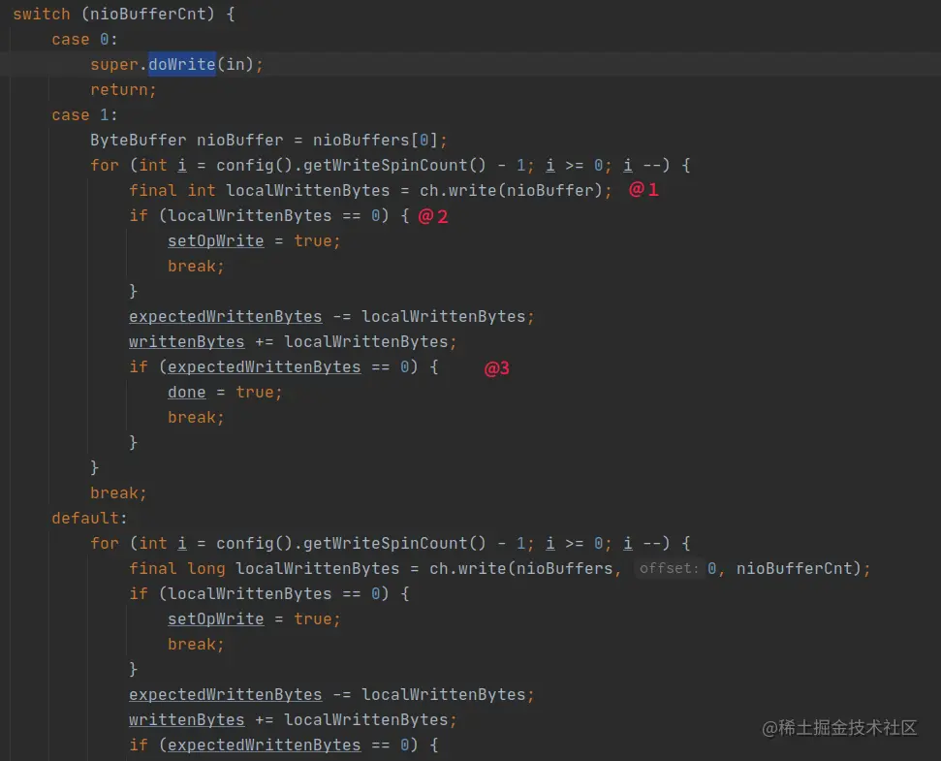This screenshot has width=941, height=761.
Task: Click the 'return;' statement under case 0
Action: (124, 89)
